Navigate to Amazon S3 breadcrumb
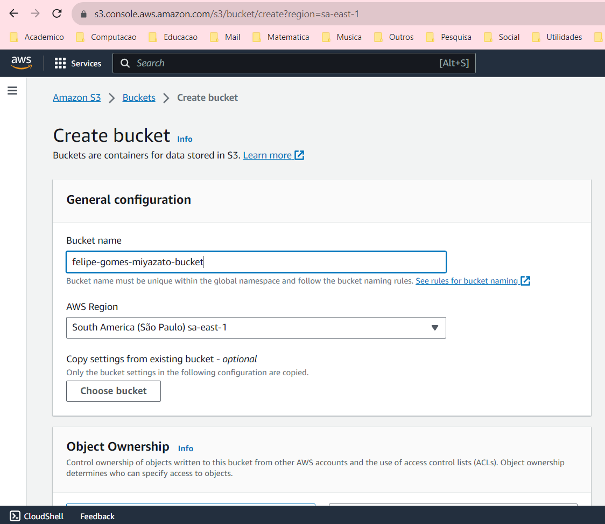Screen dimensions: 605x524 pos(76,98)
